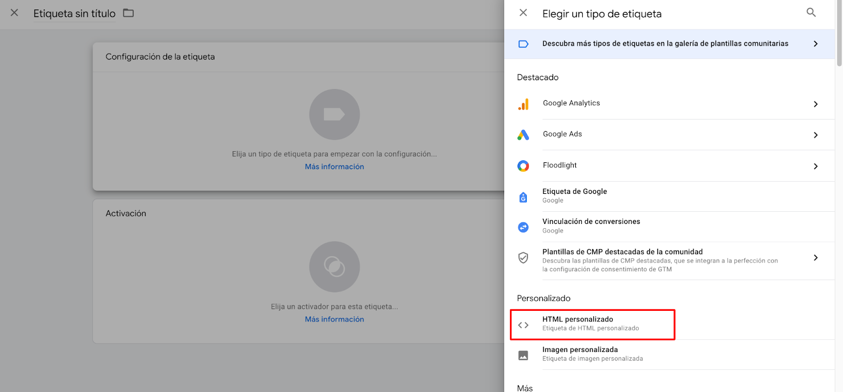843x392 pixels.
Task: Click the Floodlight logo icon
Action: coord(523,166)
